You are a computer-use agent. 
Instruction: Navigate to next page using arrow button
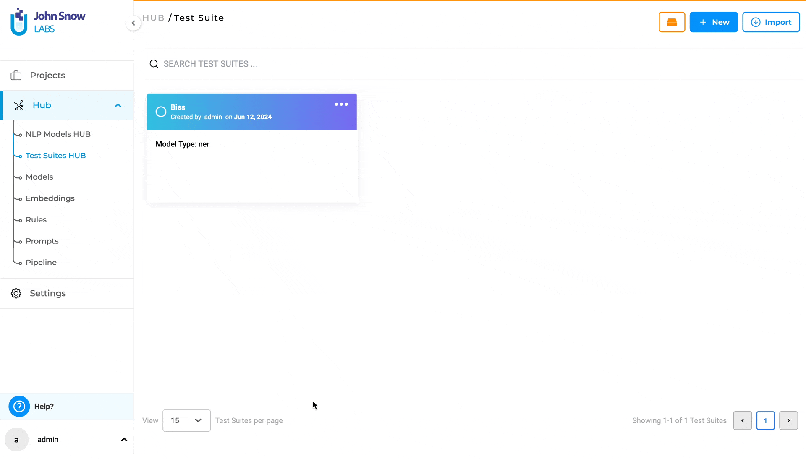click(788, 421)
